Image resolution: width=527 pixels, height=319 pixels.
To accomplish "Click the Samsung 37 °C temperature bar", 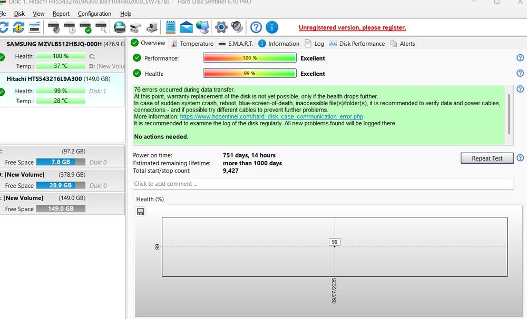I will 61,66.
